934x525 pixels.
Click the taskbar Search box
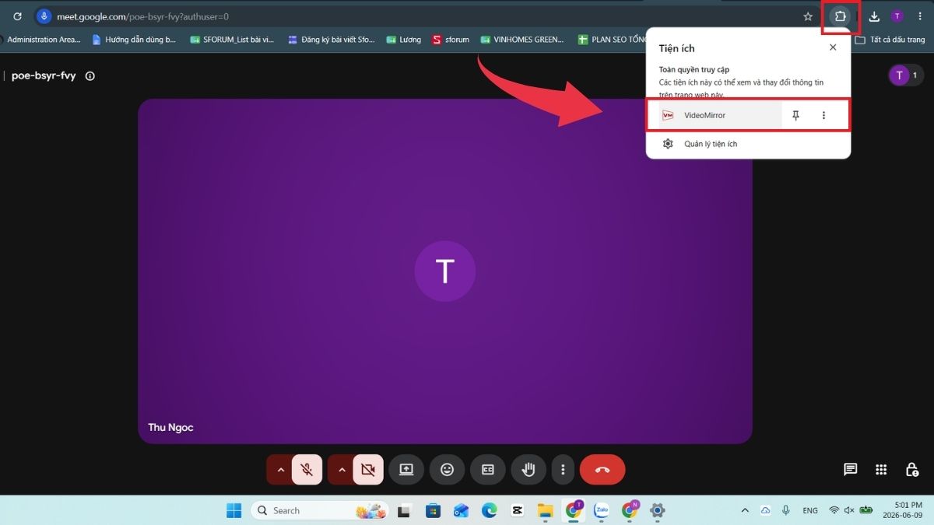[319, 510]
